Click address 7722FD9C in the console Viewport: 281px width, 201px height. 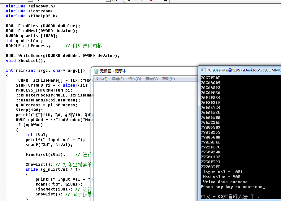point(210,147)
